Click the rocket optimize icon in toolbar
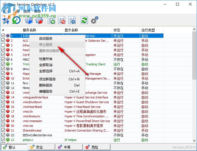 pos(6,20)
